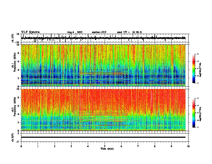The image size is (212, 164).
Task: Click the "Time (min)" axis label
Action: [107, 149]
